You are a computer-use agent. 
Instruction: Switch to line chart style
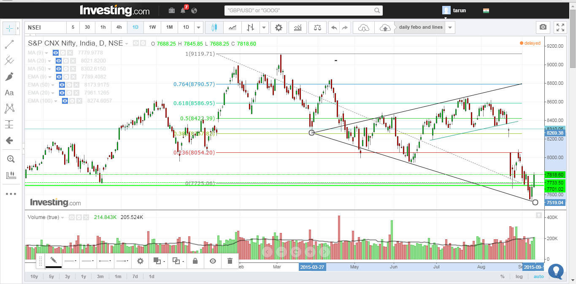tap(232, 27)
